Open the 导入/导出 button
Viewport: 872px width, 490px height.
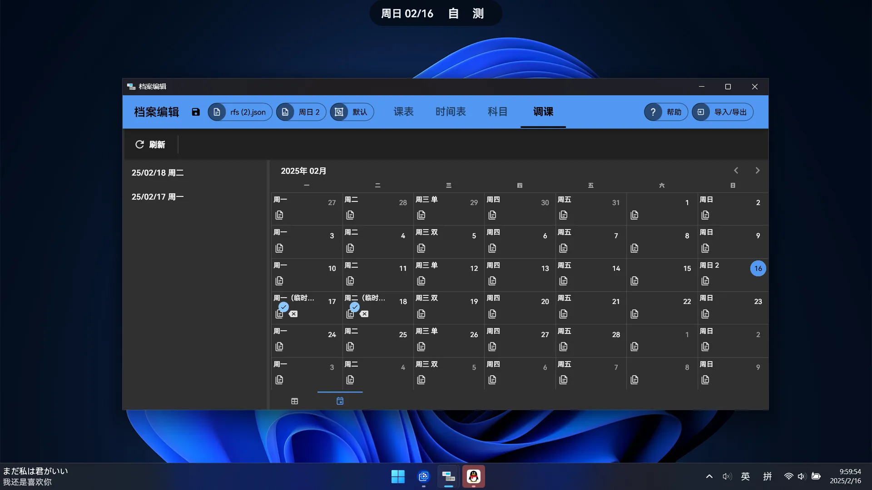coord(723,112)
